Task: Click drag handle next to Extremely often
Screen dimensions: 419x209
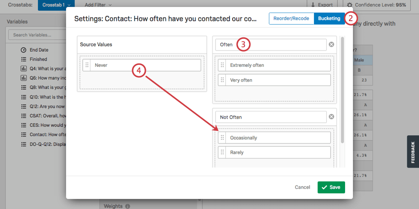Action: (x=222, y=65)
